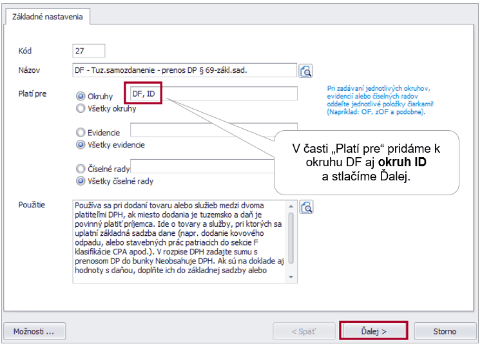Cancel the dialog with Storno
Viewport: 482px width, 346px height.
(445, 331)
